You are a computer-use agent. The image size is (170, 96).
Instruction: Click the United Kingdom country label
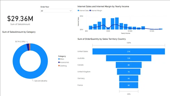coord(84,72)
